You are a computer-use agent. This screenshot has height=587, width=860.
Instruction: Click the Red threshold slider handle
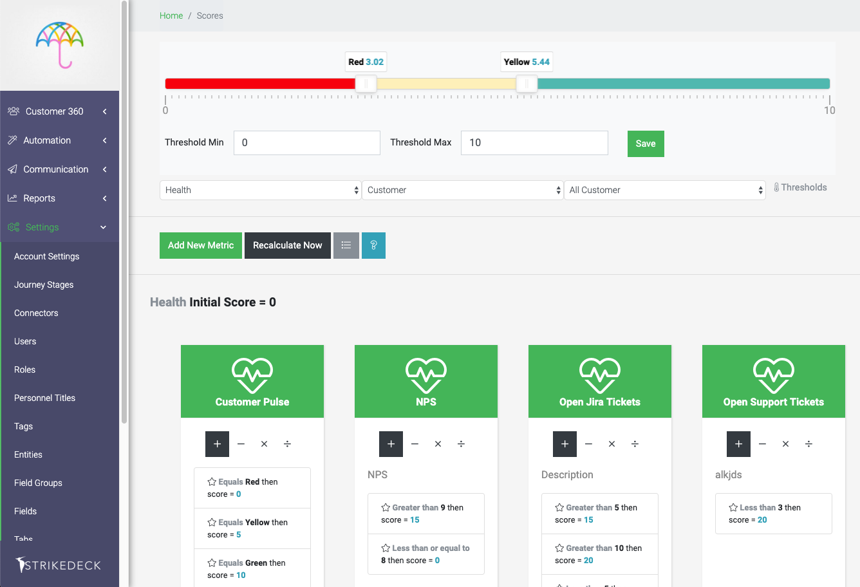tap(366, 84)
